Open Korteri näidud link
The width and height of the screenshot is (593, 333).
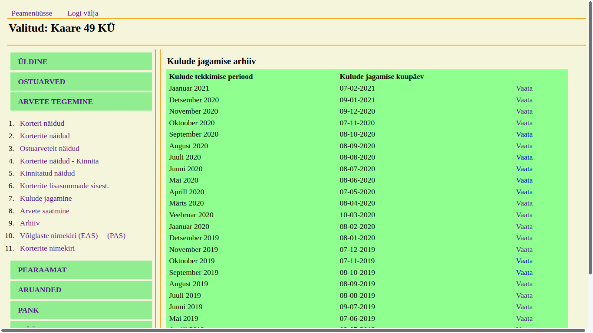pos(42,123)
